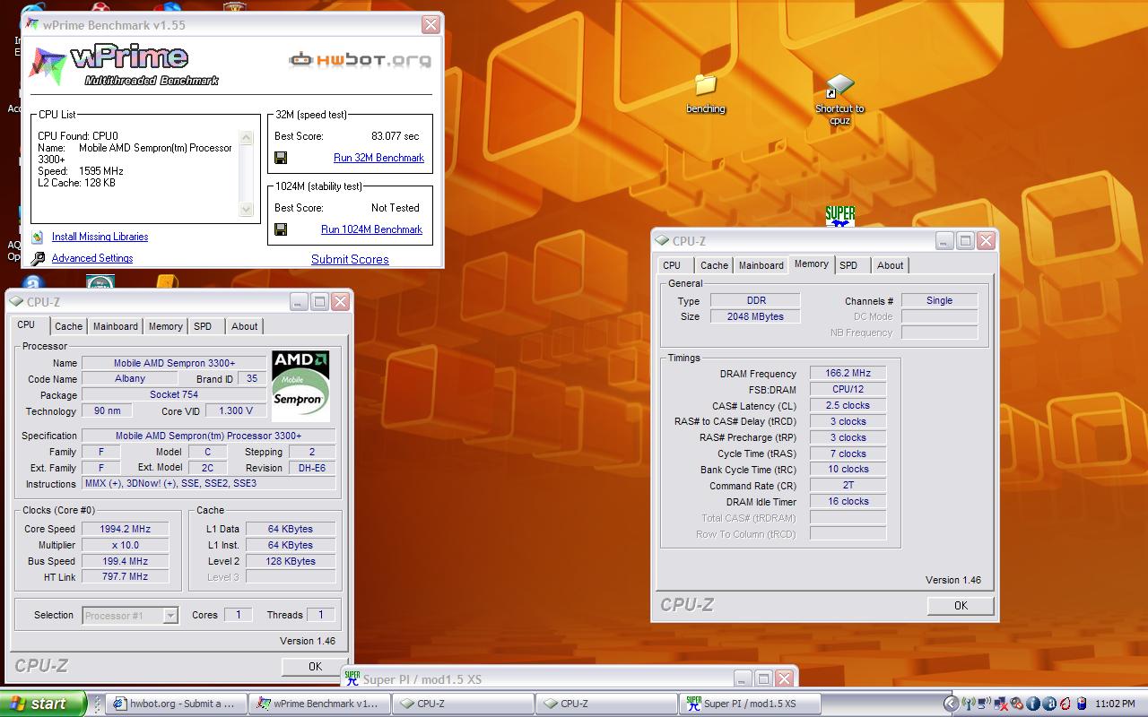The height and width of the screenshot is (717, 1148).
Task: Click the title icon of the CPU-Z memory window
Action: point(663,241)
